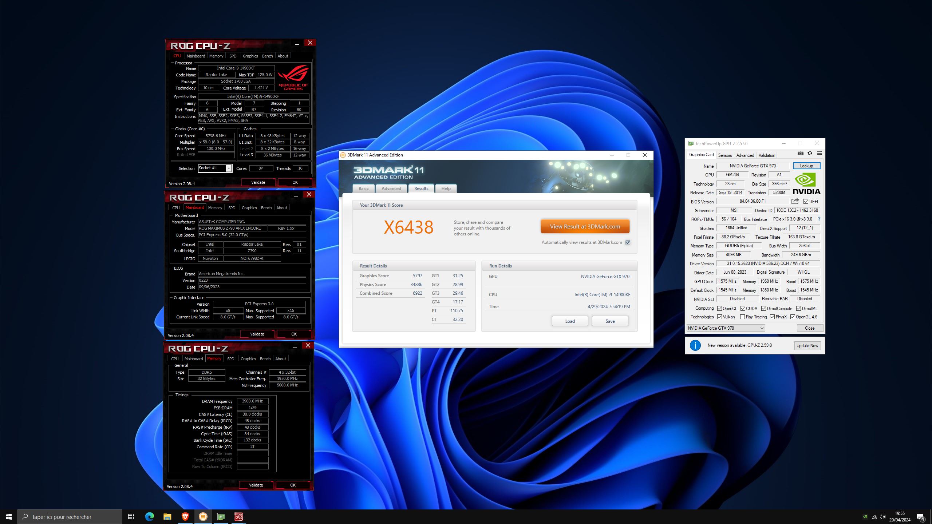Toggle the DirectML checkbox
Viewport: 932px width, 524px height.
[798, 309]
